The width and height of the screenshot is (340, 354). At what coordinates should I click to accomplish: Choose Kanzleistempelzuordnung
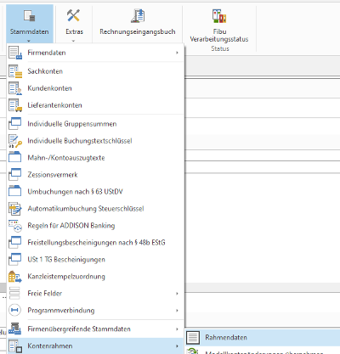click(x=95, y=277)
